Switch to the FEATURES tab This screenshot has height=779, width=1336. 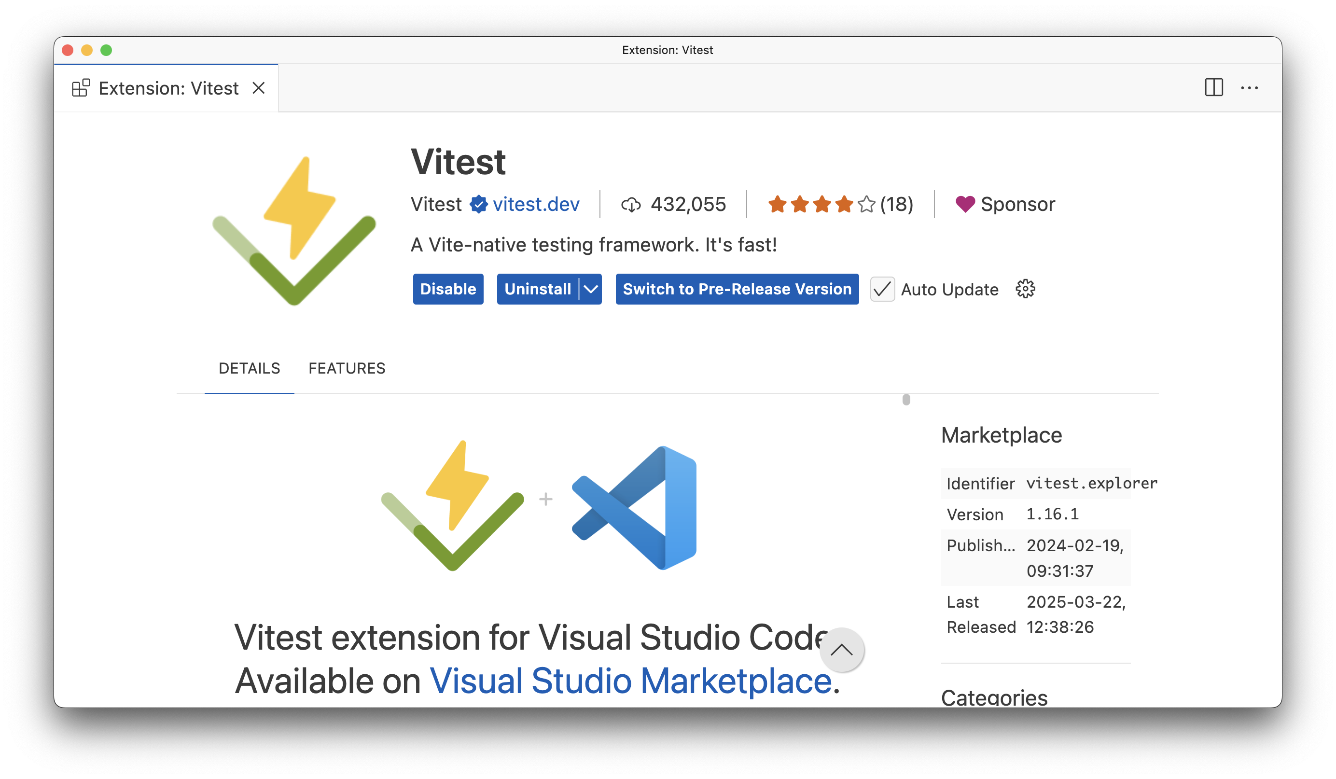[347, 368]
